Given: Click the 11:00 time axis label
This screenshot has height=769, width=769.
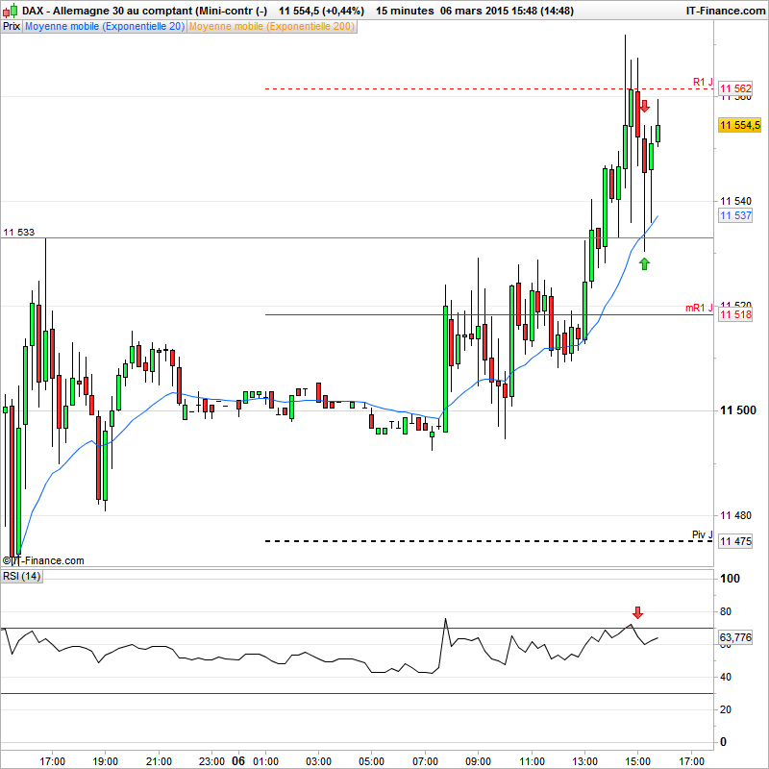Looking at the screenshot, I should pos(532,761).
